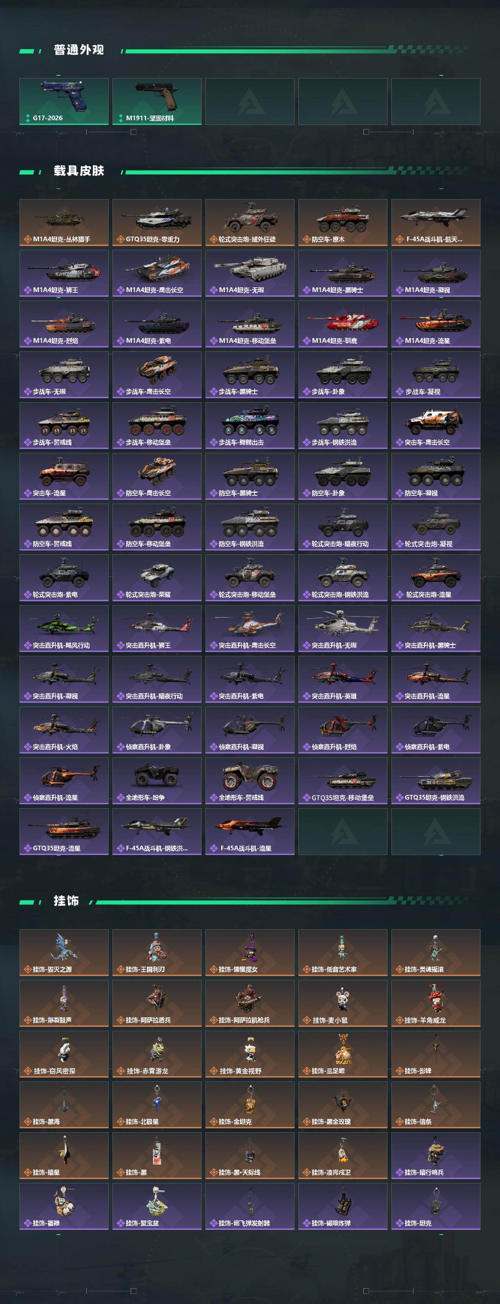Image resolution: width=500 pixels, height=1304 pixels.
Task: Open the 挂饰-磁吸炸弹 charm
Action: click(343, 1206)
